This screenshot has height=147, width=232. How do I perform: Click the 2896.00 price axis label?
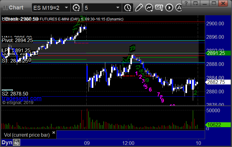coord(215,37)
